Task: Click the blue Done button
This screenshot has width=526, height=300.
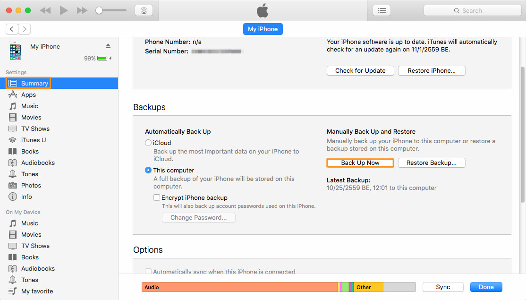Action: tap(486, 287)
